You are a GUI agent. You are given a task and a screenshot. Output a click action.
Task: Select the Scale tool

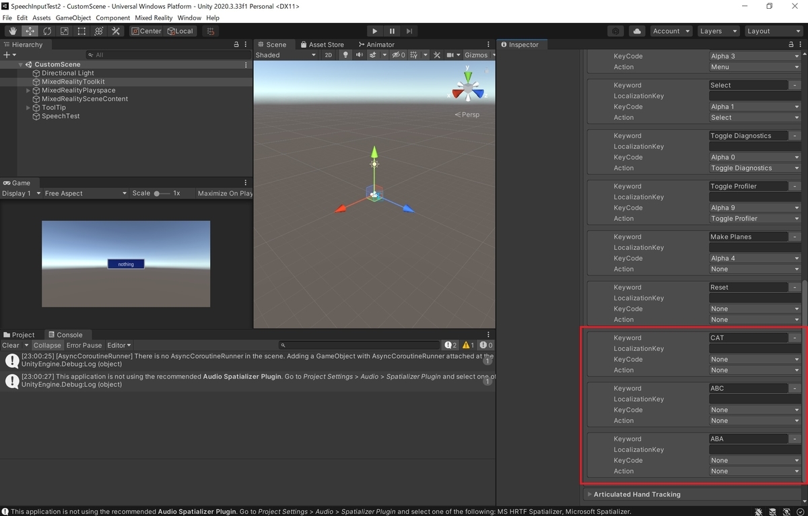click(x=65, y=31)
